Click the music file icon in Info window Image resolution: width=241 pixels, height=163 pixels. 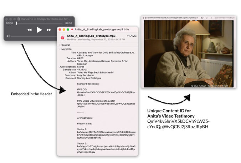point(62,37)
